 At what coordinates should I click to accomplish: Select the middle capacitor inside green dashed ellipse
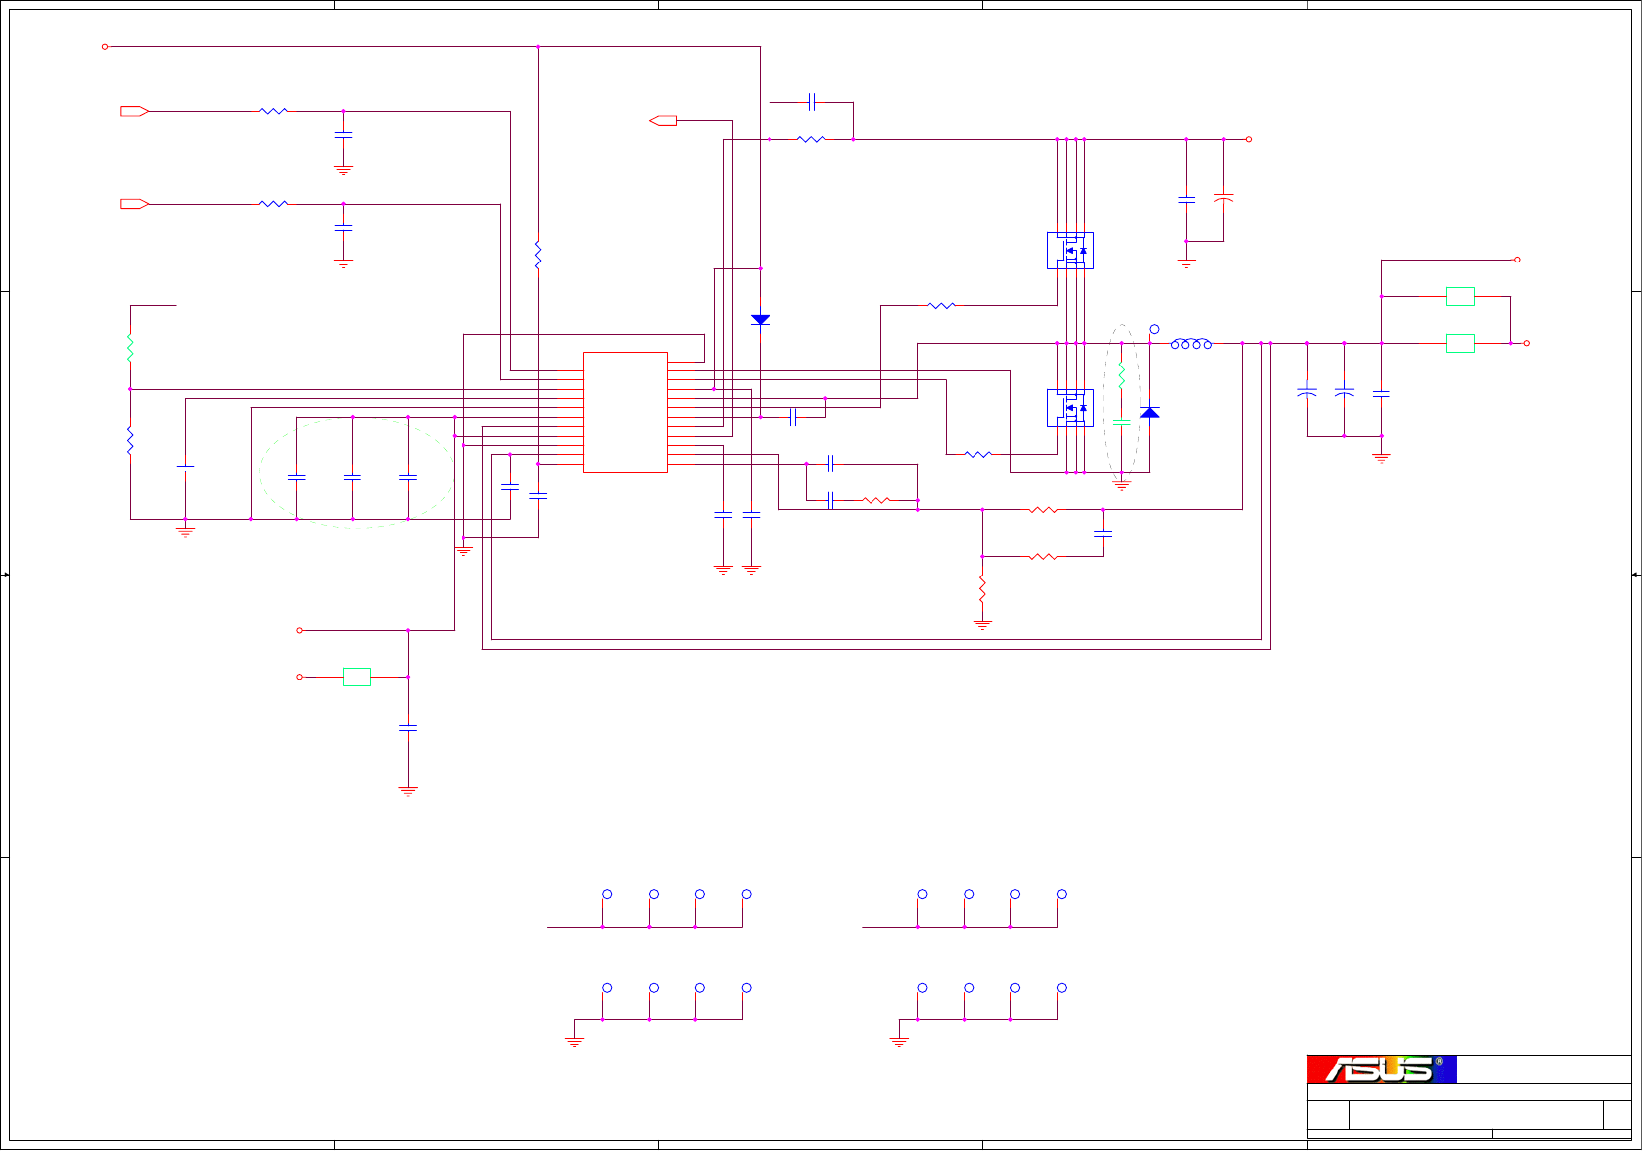353,477
